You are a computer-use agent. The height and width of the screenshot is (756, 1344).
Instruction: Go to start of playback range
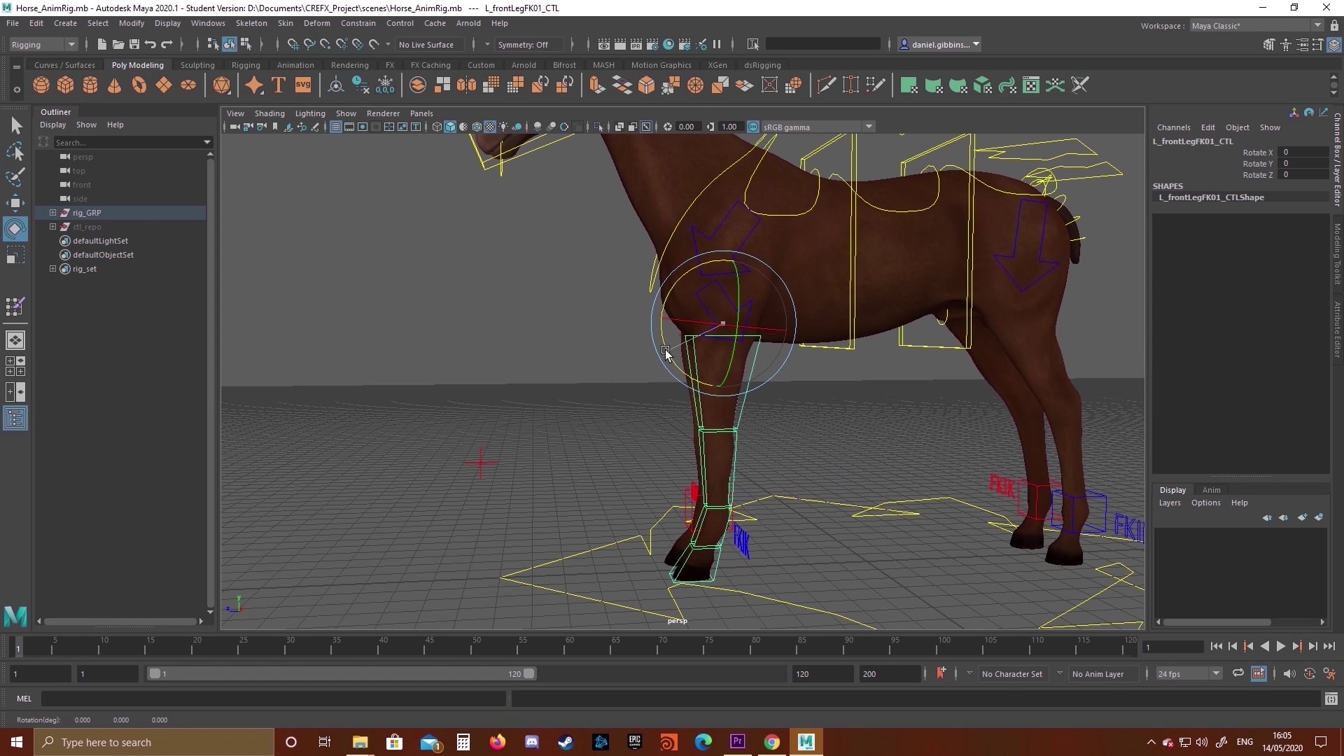click(1216, 646)
